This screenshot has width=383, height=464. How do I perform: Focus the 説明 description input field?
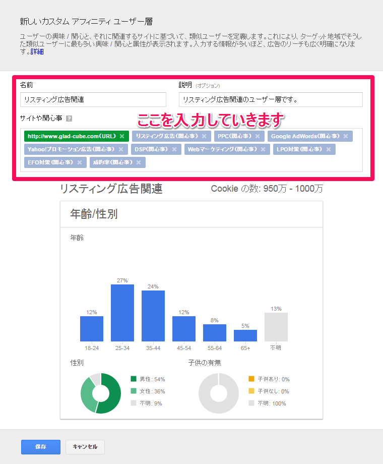click(x=271, y=99)
